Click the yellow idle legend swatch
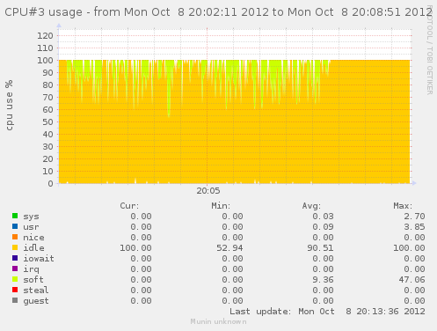437x331 pixels. click(15, 247)
